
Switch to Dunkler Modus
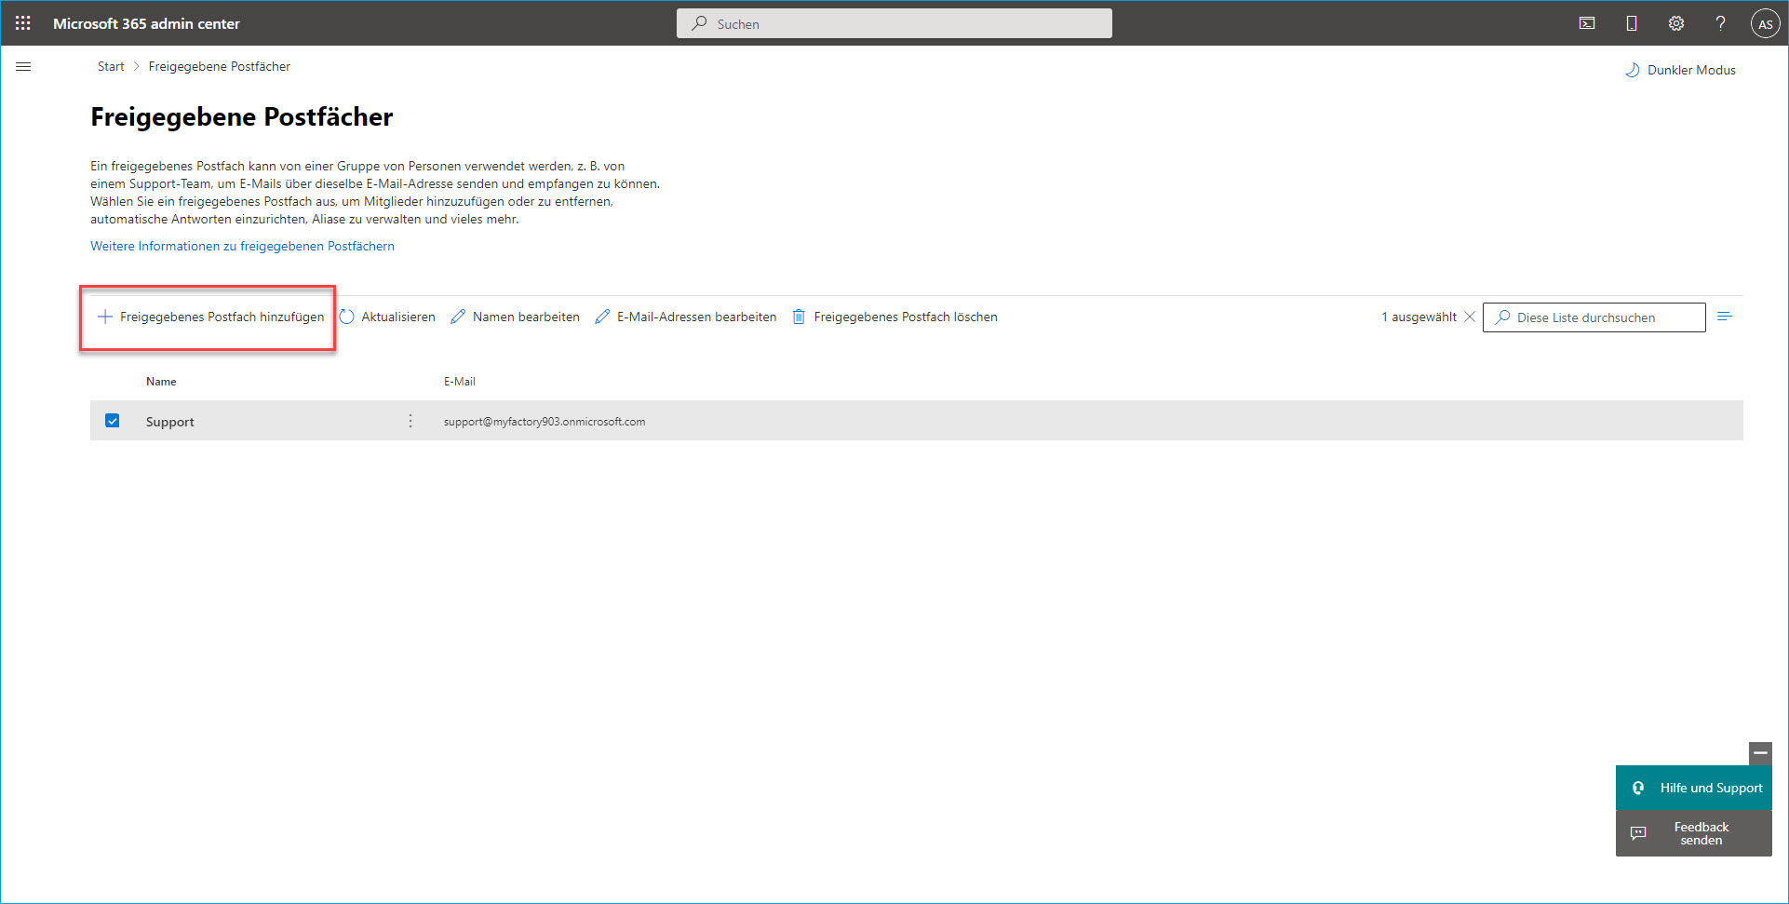point(1680,70)
